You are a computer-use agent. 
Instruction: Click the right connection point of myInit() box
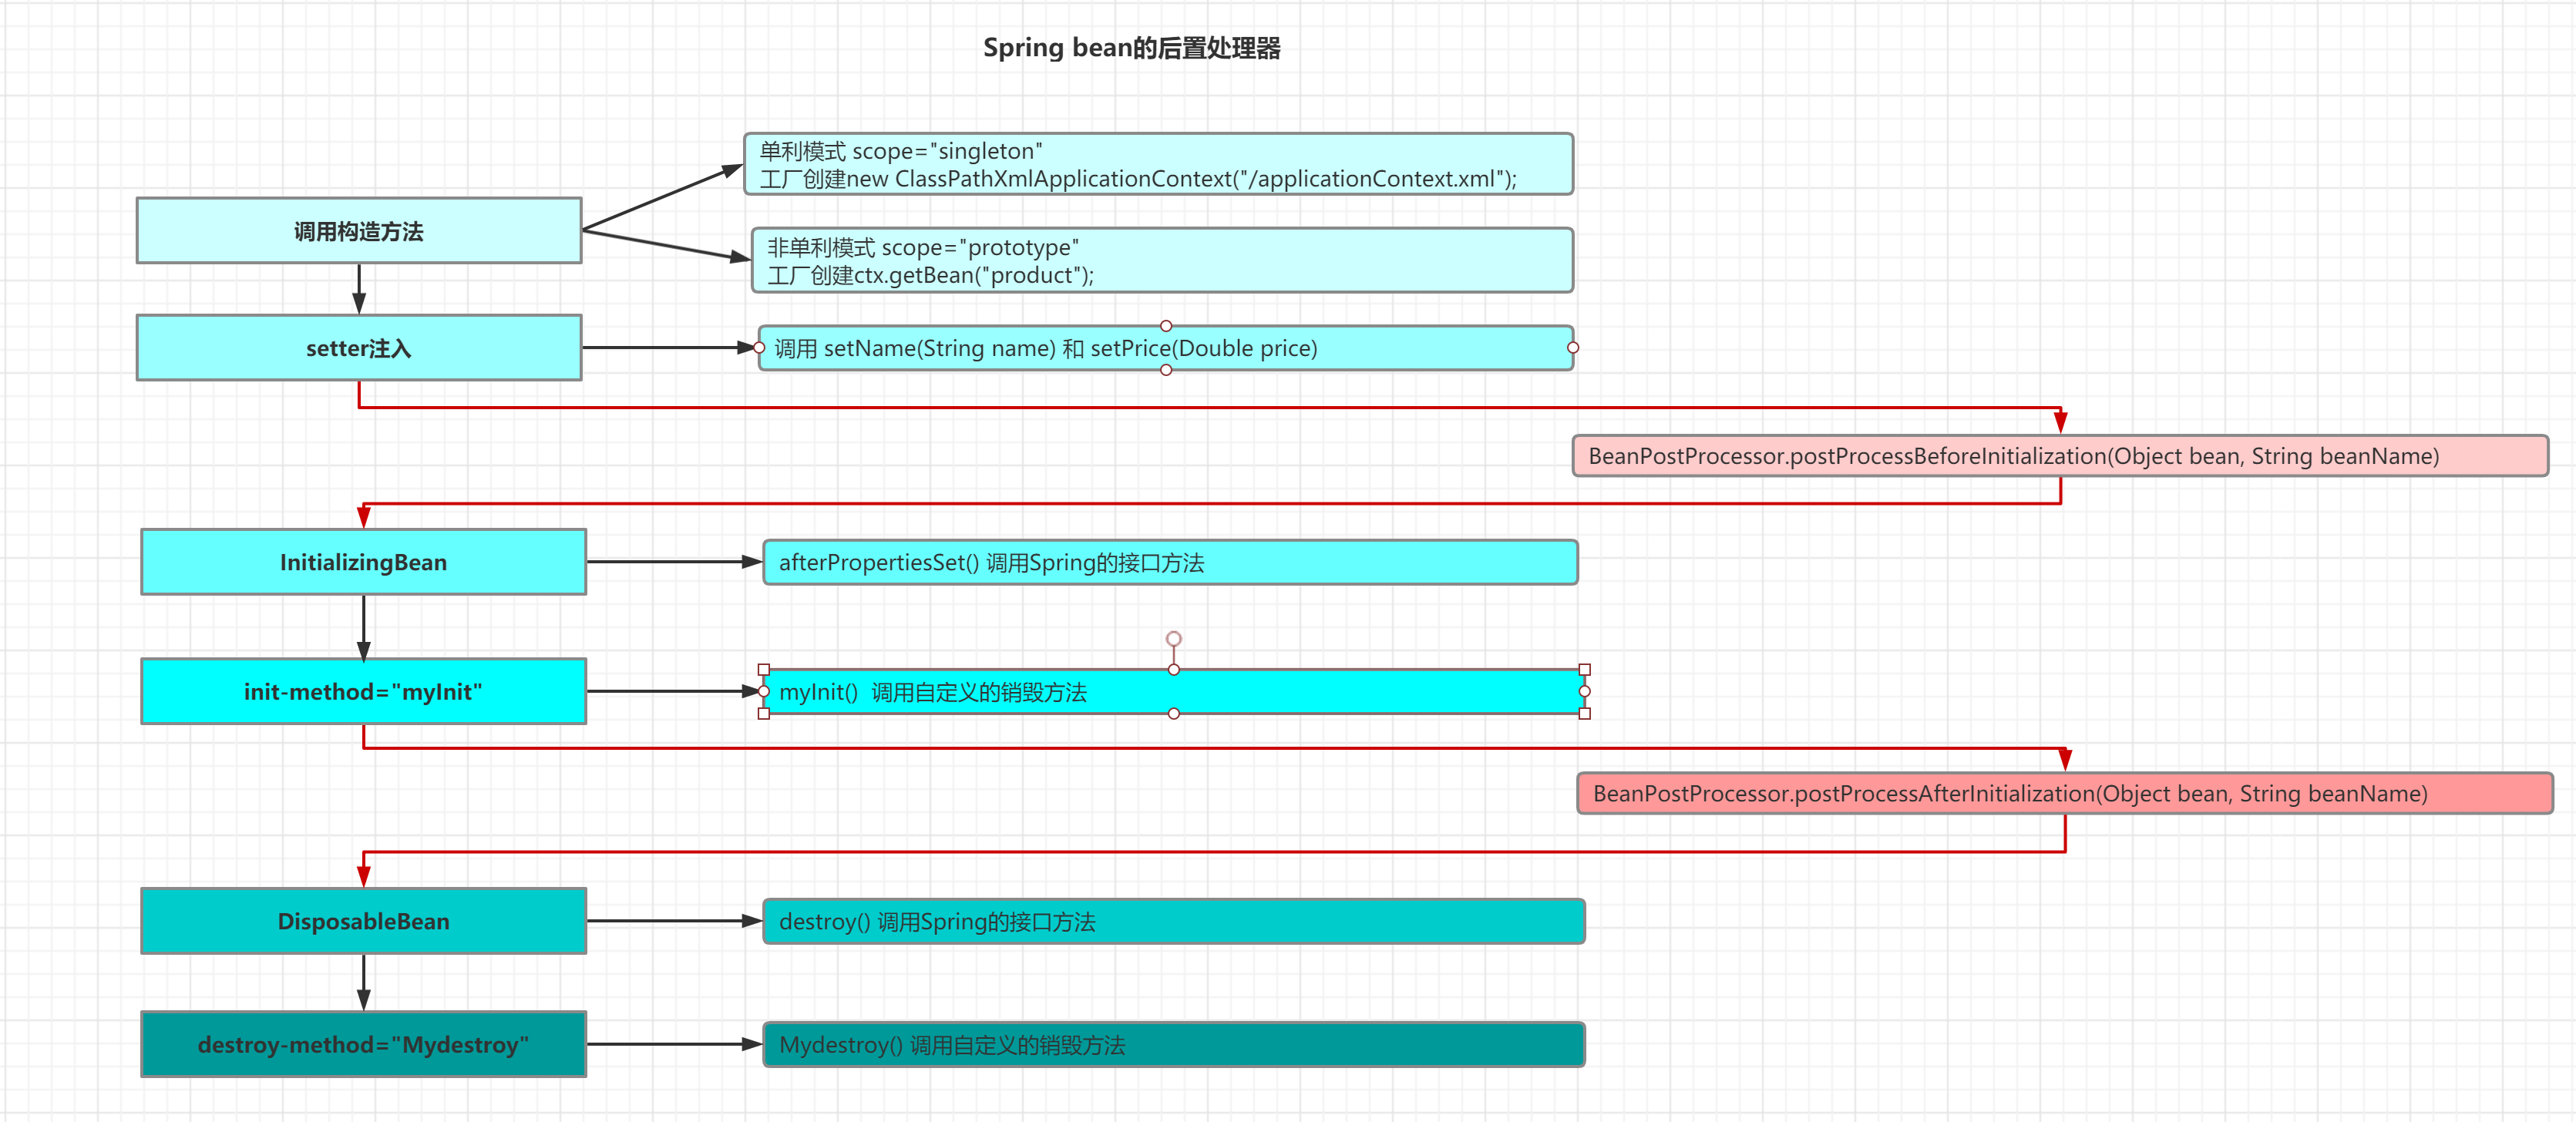(1585, 692)
